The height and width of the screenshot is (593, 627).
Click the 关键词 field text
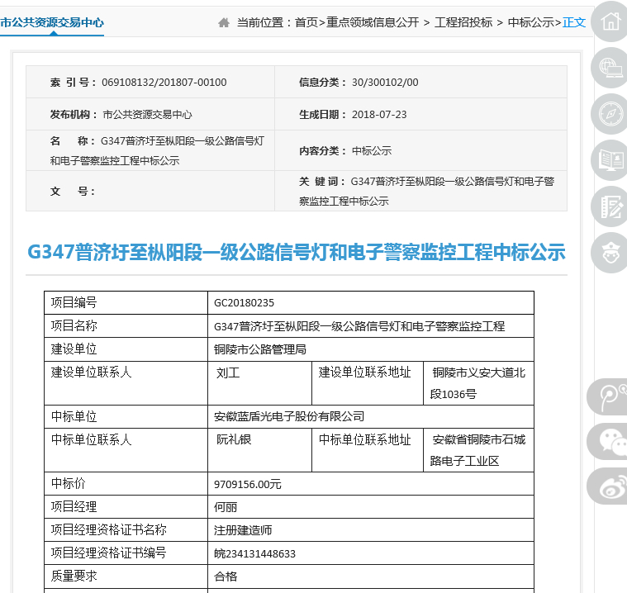[x=426, y=191]
